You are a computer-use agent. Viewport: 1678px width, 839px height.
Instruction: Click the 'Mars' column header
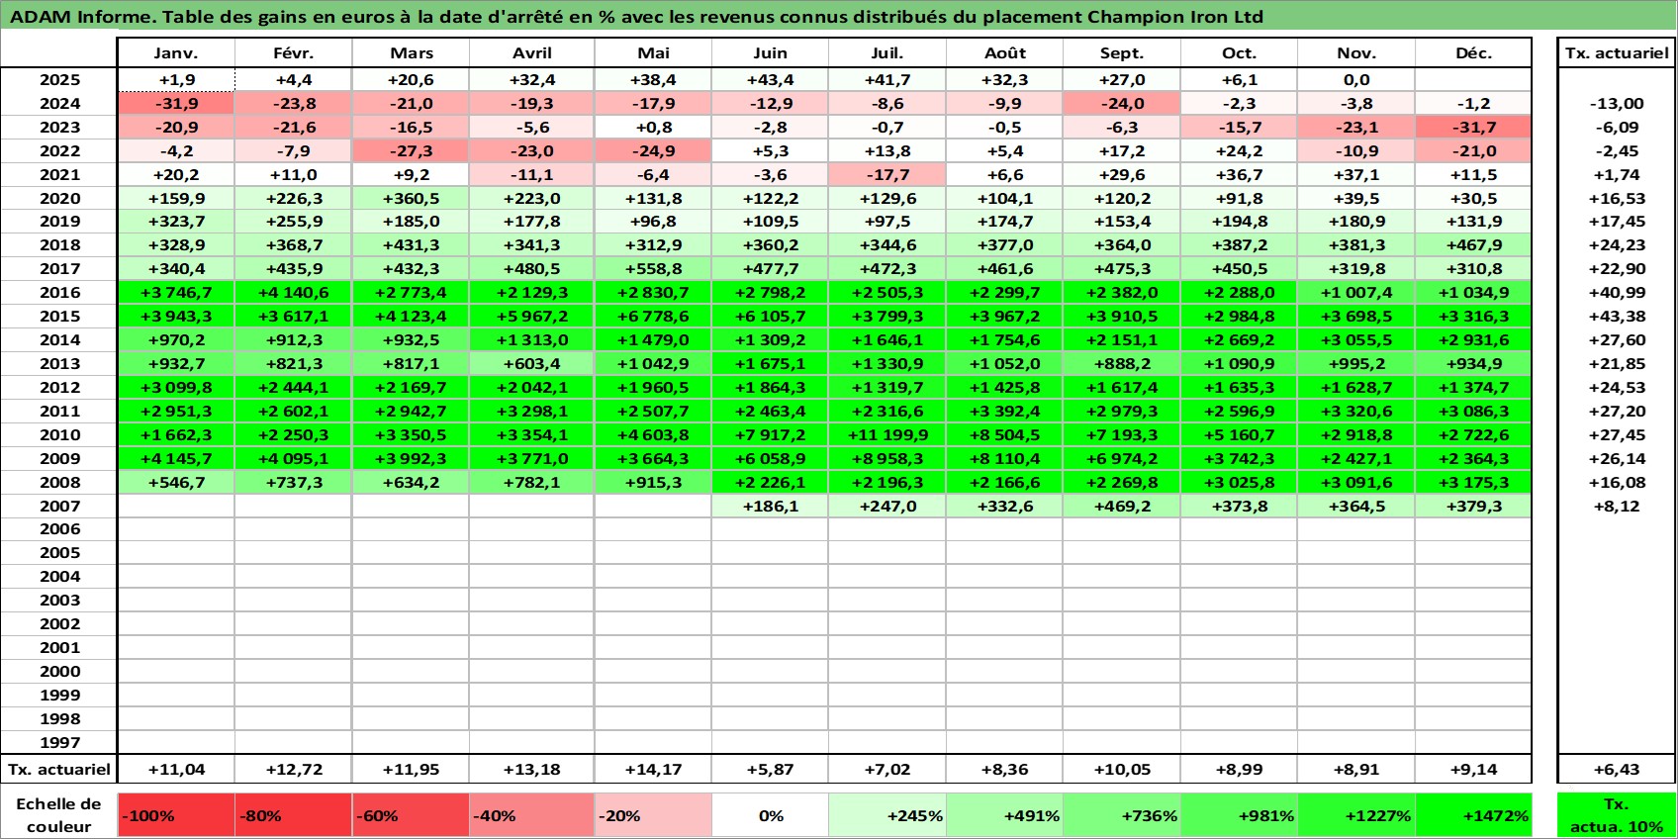pos(411,53)
